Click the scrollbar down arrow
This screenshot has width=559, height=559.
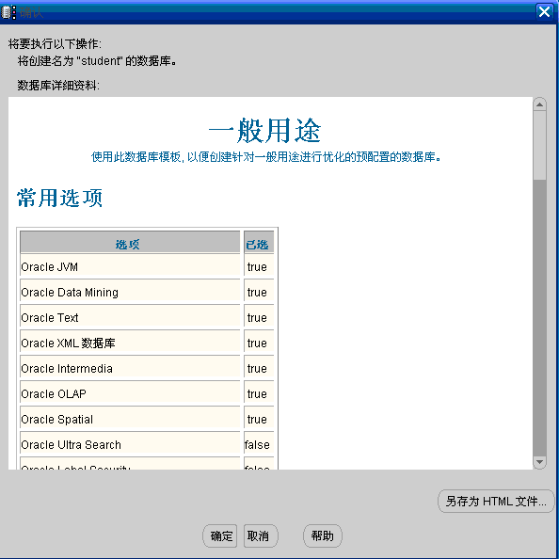click(539, 462)
